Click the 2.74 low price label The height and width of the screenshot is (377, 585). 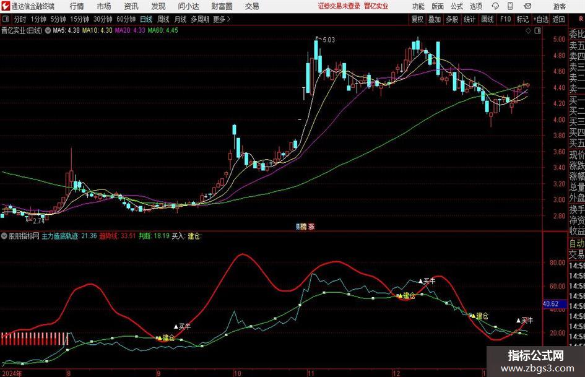[x=38, y=220]
